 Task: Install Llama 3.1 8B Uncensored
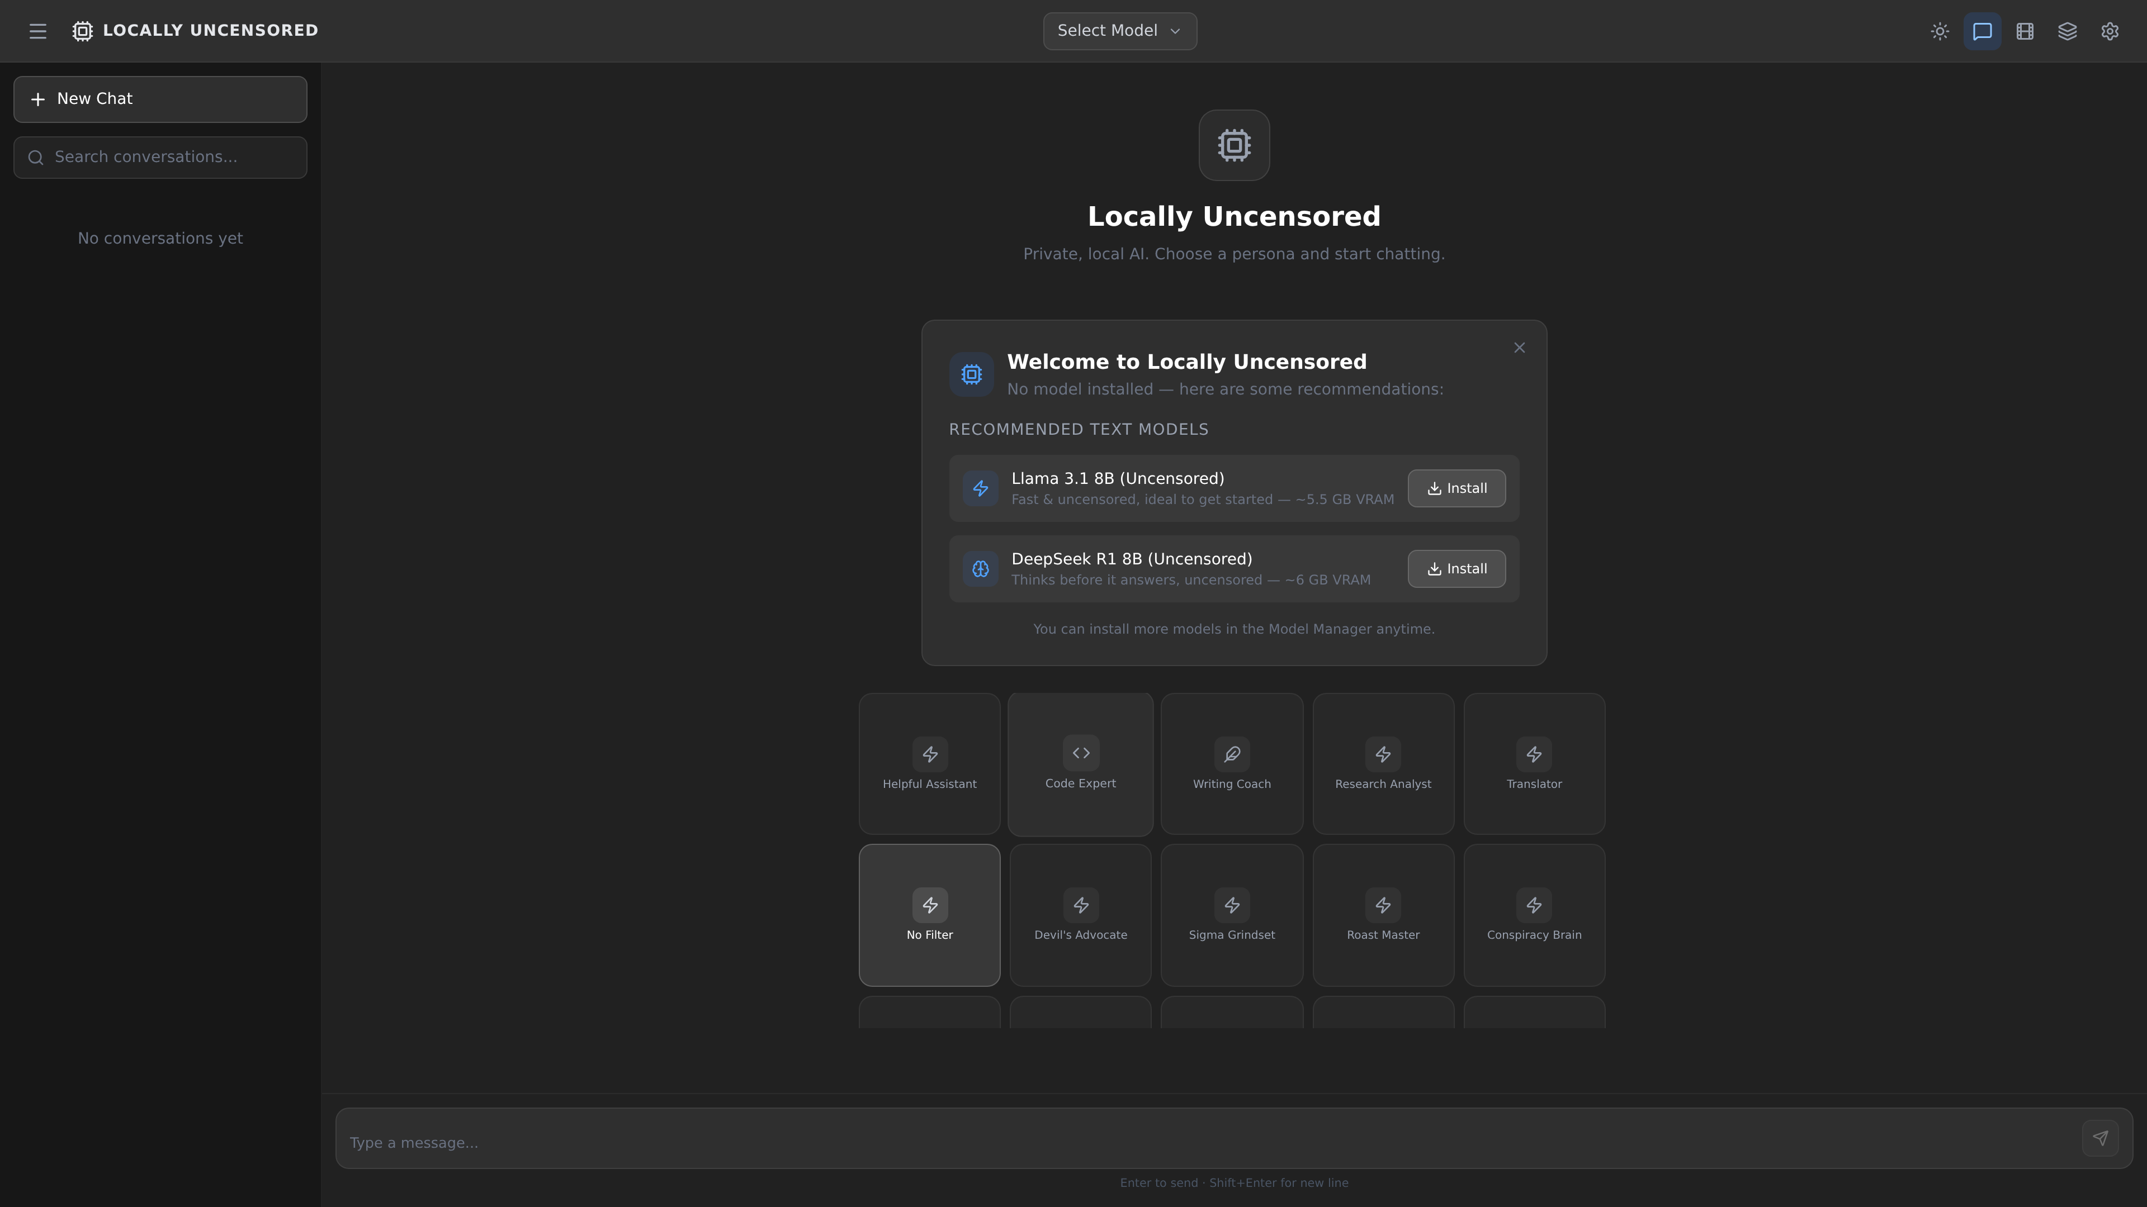[x=1455, y=488]
